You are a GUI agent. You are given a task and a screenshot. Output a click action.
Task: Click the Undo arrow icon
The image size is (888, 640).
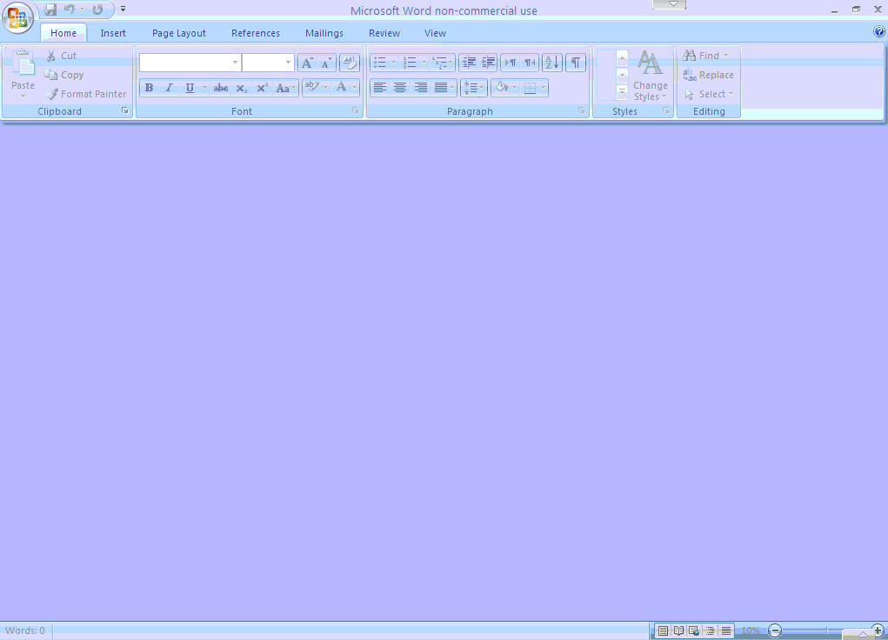(69, 10)
